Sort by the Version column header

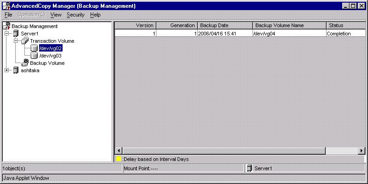[135, 25]
